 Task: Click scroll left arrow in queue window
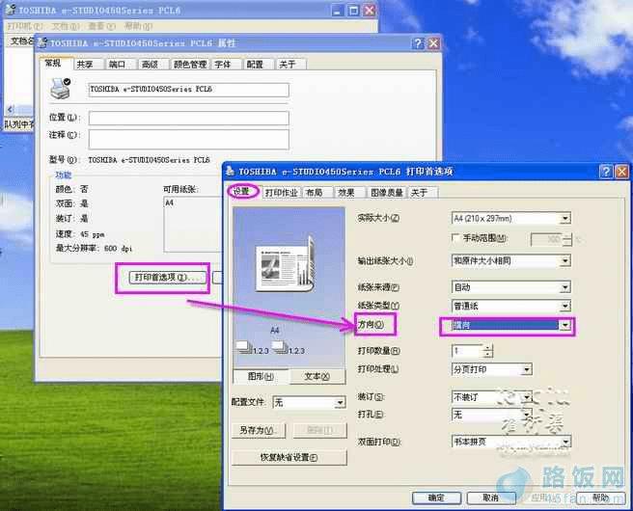(x=11, y=109)
